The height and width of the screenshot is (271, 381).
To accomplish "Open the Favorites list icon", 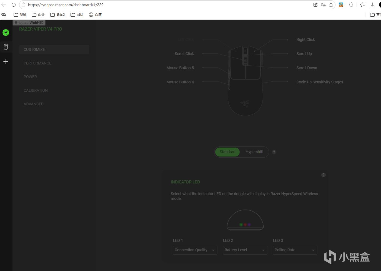I will point(362,5).
